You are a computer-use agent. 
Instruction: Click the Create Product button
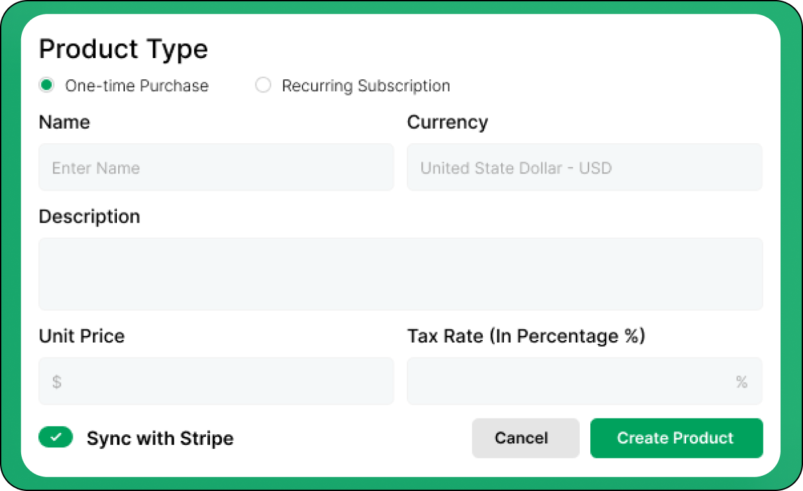pos(676,438)
